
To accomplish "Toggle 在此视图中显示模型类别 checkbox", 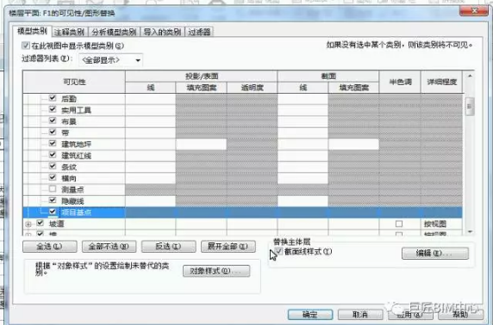I will (x=26, y=46).
